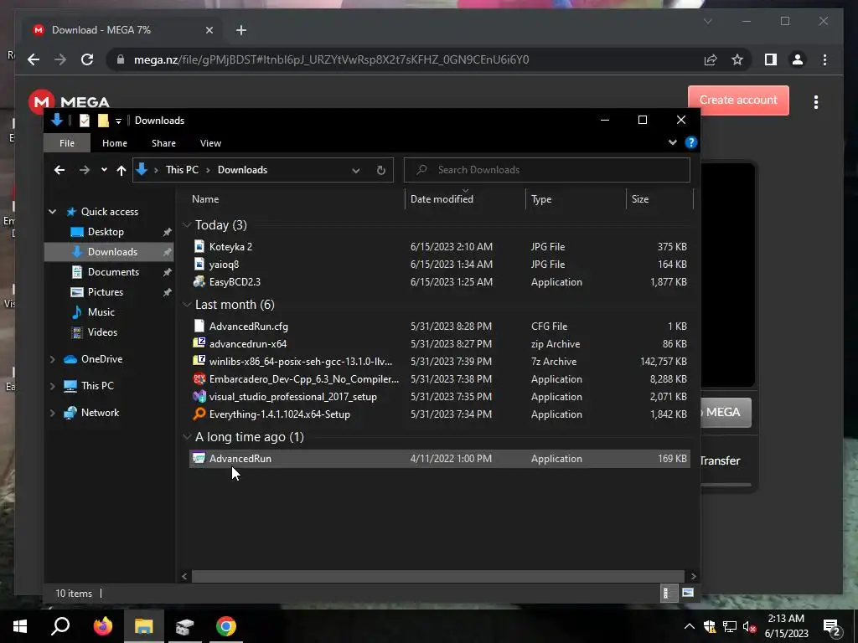
Task: Go back in Explorer navigation
Action: click(59, 170)
